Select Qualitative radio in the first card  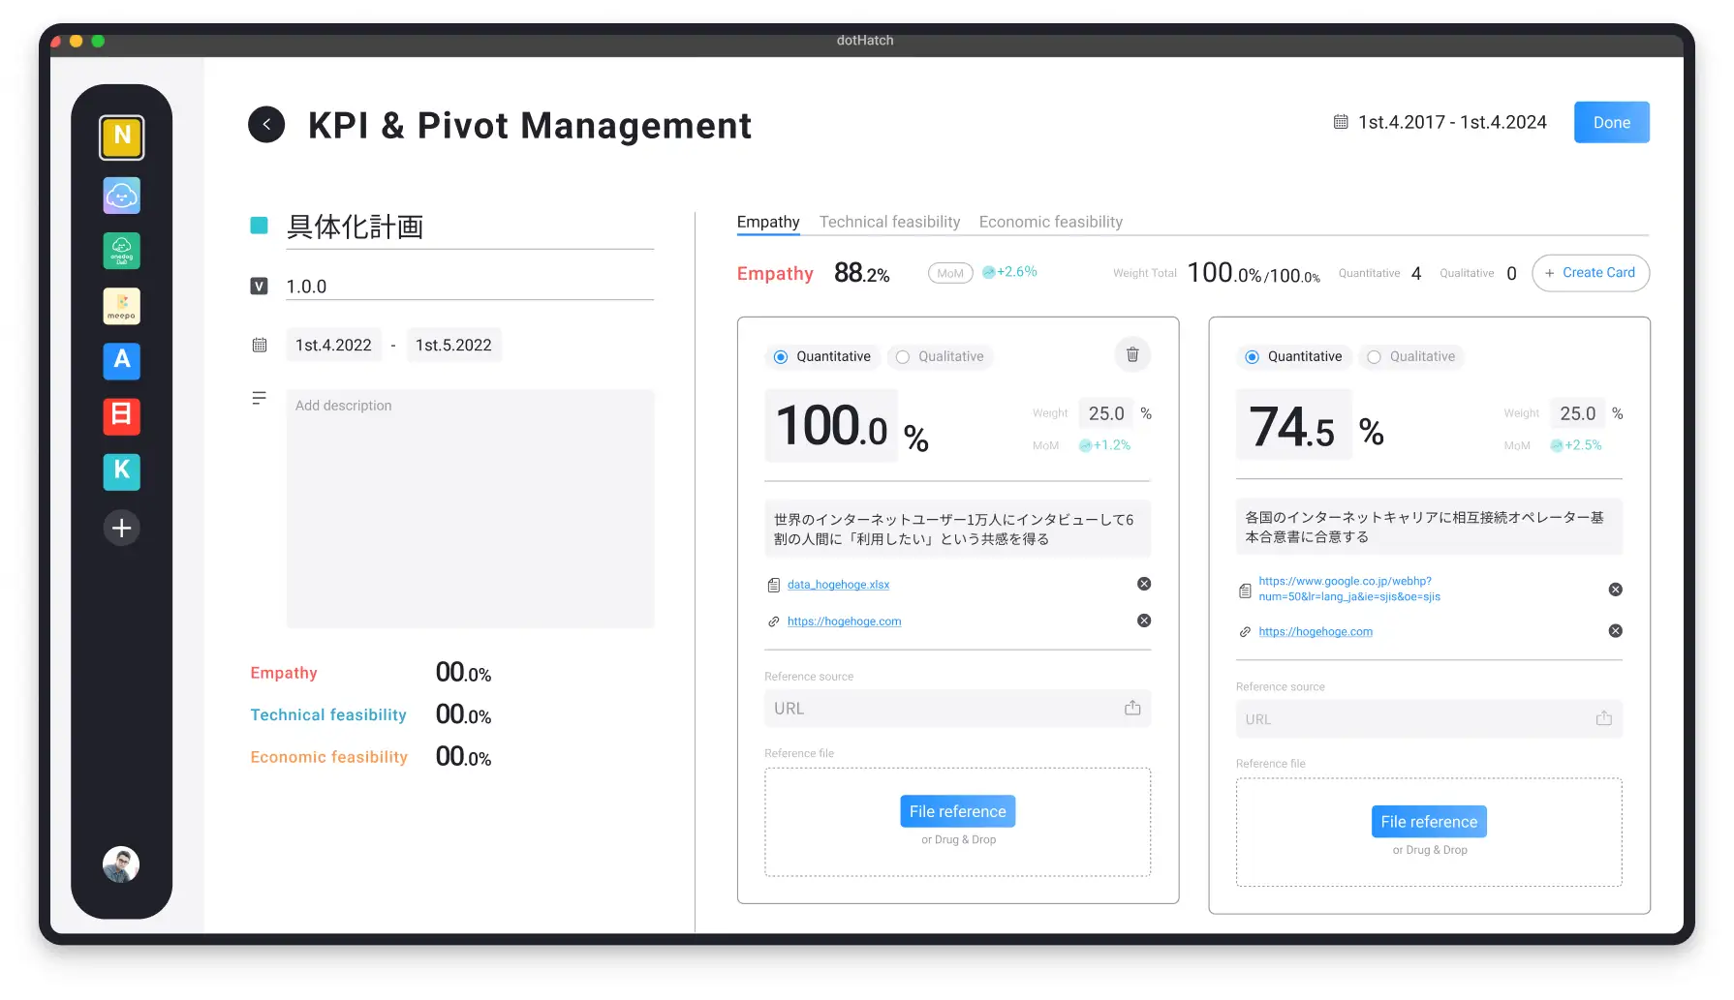pyautogui.click(x=940, y=356)
